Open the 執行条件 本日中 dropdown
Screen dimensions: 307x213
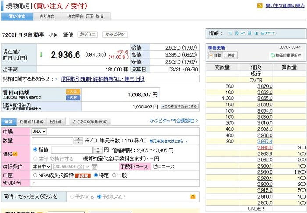point(42,167)
